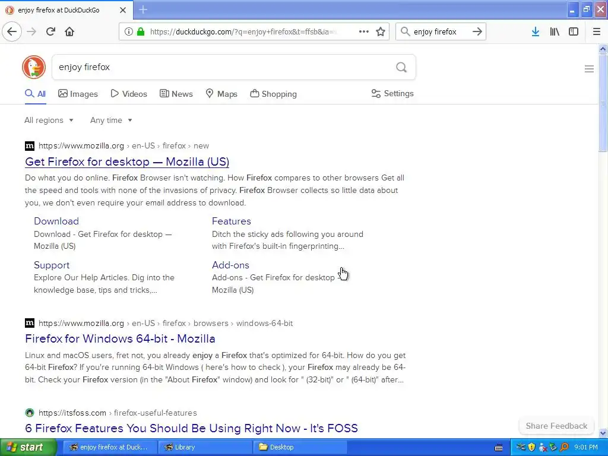Open Firefox for Windows 64-bit result
Viewport: 608px width, 456px height.
coord(120,339)
